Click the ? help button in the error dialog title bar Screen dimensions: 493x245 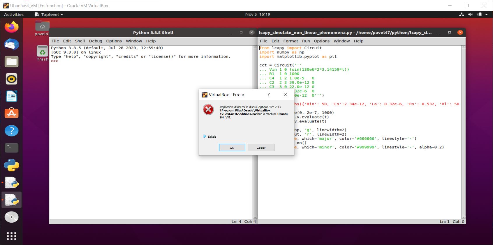(269, 95)
